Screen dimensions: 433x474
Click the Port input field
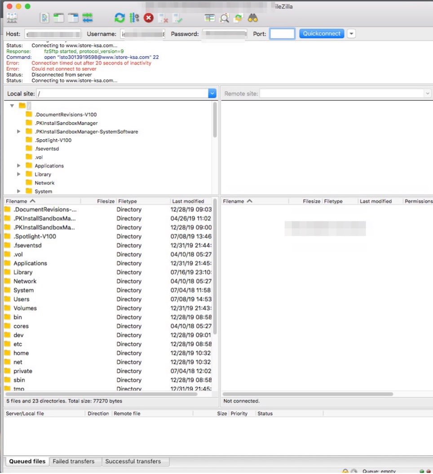(x=282, y=34)
